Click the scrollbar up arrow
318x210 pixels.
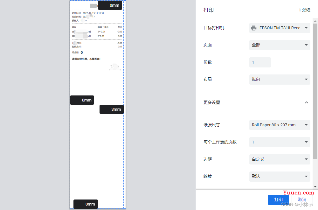(x=315, y=21)
